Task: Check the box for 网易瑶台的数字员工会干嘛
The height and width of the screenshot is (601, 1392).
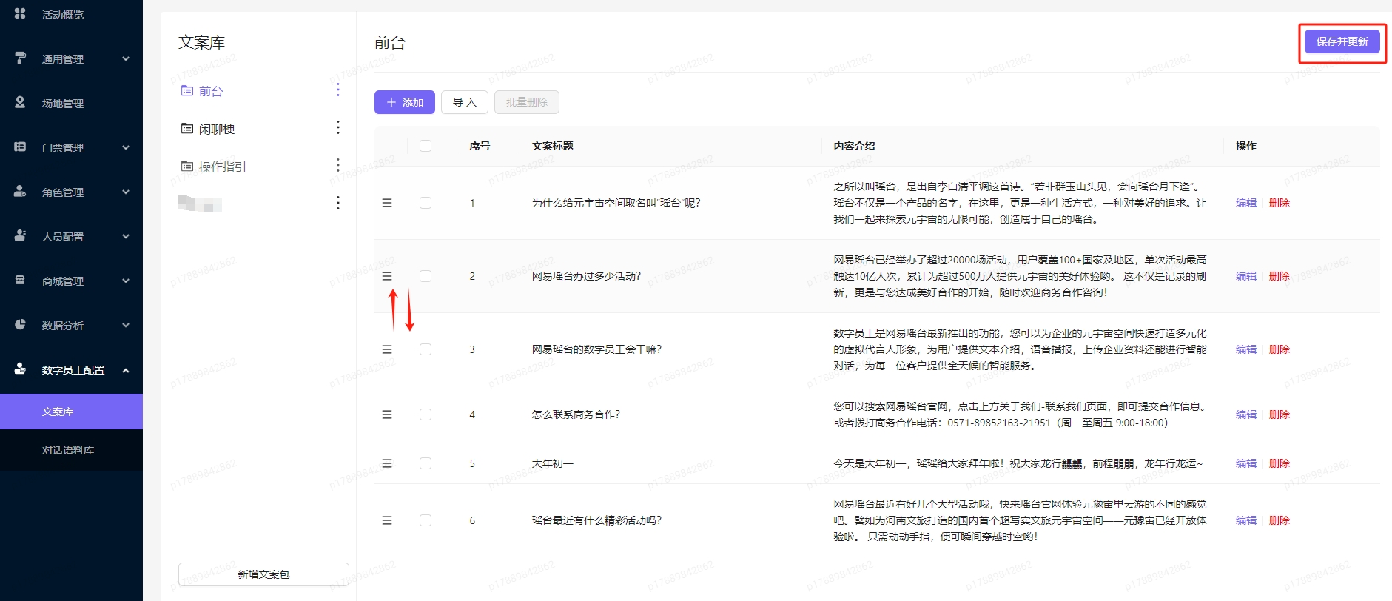Action: pos(426,349)
